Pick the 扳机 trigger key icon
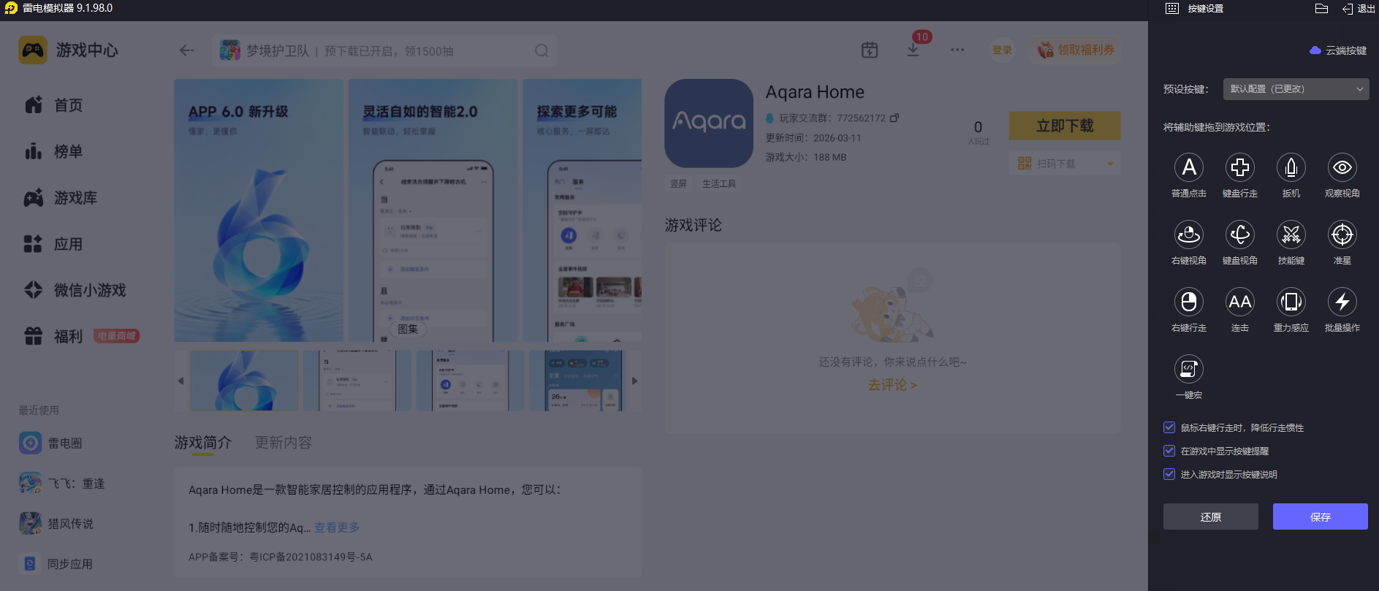Image resolution: width=1379 pixels, height=591 pixels. pyautogui.click(x=1291, y=168)
